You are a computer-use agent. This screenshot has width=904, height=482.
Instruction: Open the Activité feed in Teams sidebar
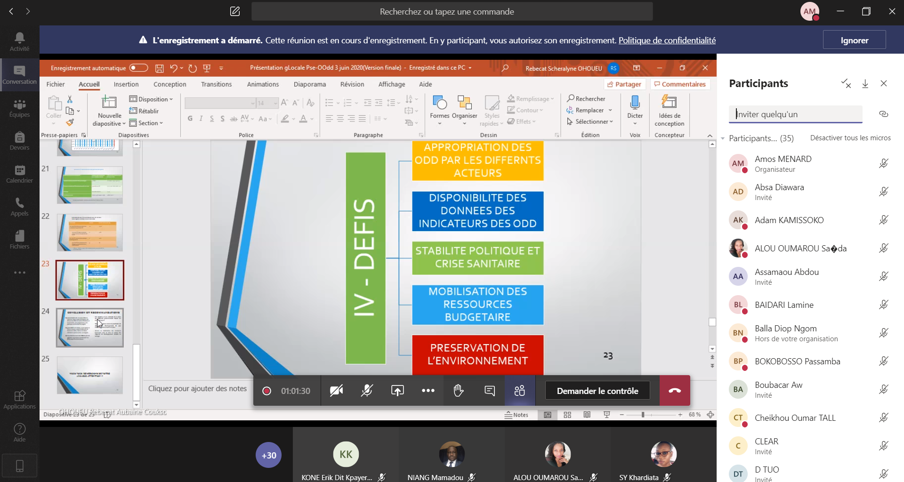19,42
